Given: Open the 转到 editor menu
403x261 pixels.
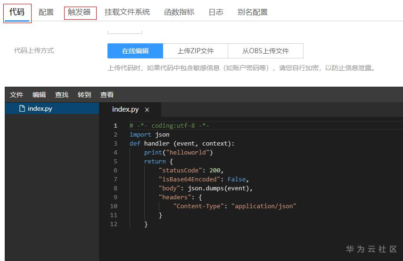Looking at the screenshot, I should (x=84, y=95).
